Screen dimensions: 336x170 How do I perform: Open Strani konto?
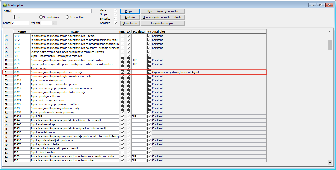(130, 23)
